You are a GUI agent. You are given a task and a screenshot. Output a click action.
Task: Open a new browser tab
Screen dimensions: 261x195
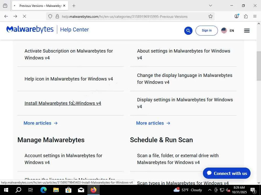(74, 6)
